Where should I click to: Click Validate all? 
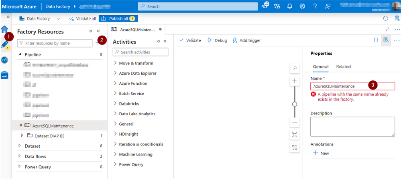point(82,19)
